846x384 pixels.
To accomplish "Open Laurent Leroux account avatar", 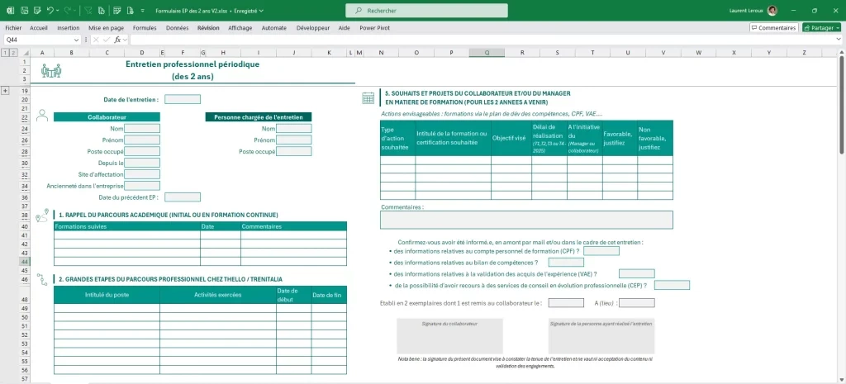I will click(772, 10).
